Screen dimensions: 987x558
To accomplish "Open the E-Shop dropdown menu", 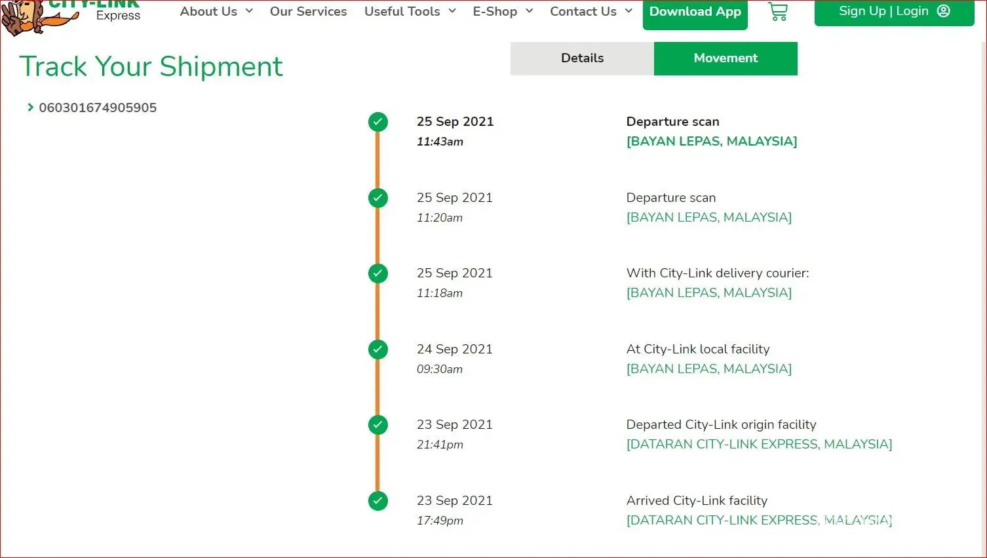I will pos(503,12).
